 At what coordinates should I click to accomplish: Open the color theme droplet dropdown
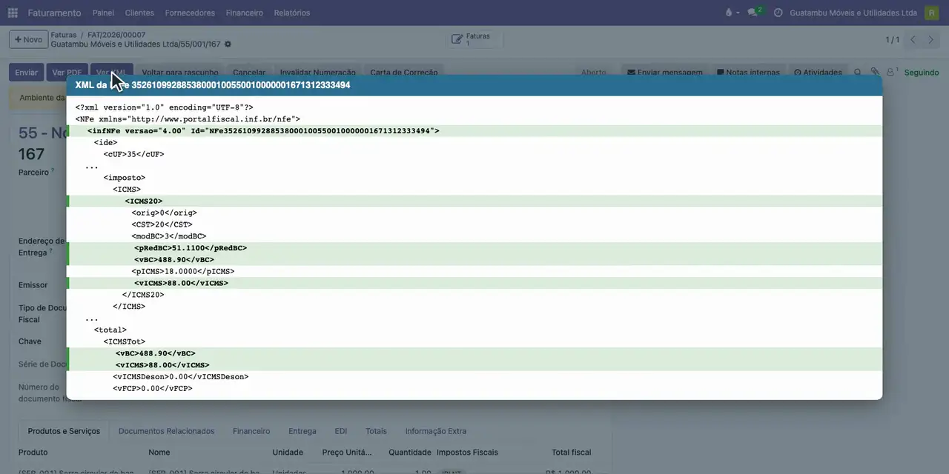click(x=731, y=13)
